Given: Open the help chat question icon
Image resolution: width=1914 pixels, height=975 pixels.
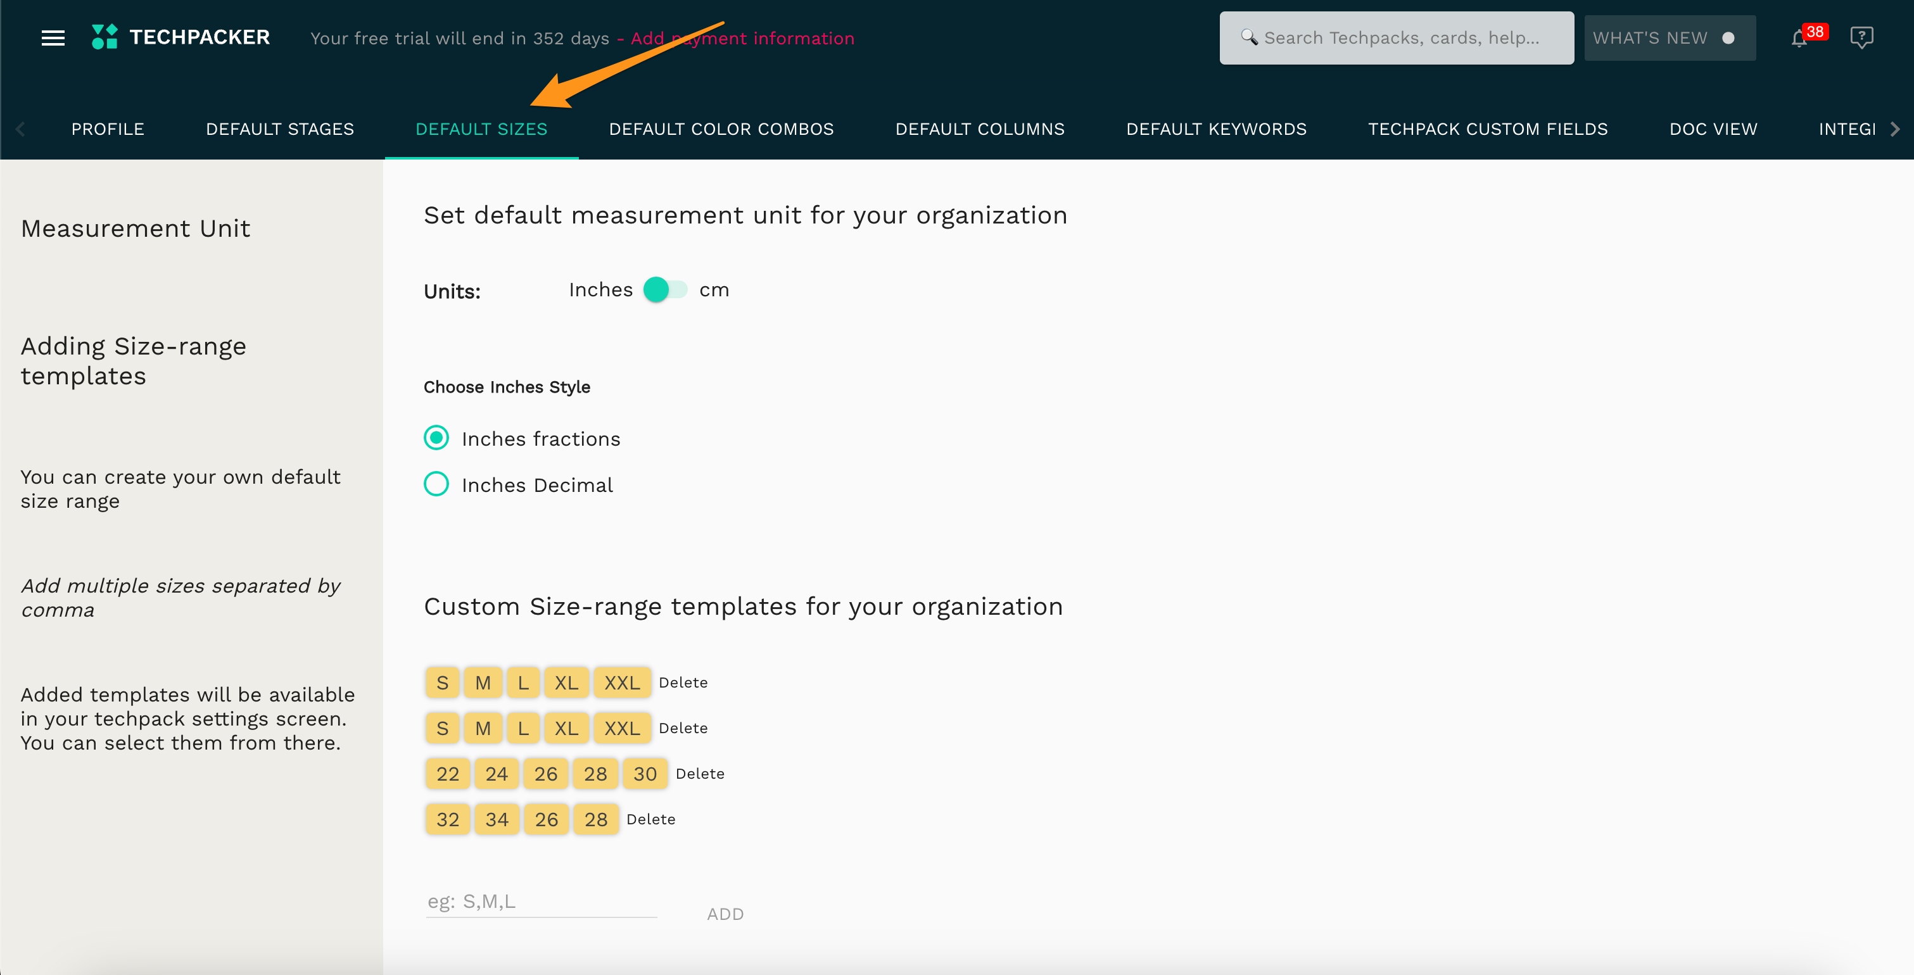Looking at the screenshot, I should (1861, 37).
